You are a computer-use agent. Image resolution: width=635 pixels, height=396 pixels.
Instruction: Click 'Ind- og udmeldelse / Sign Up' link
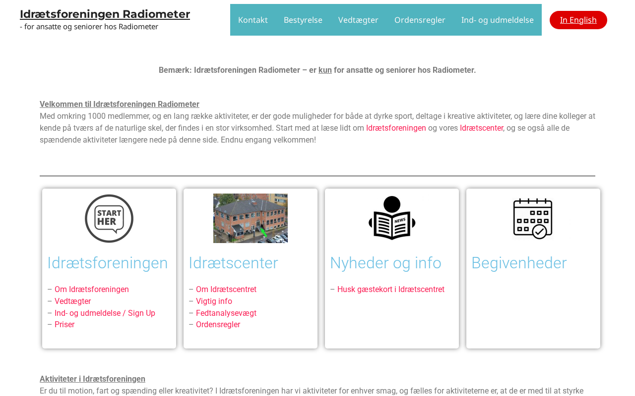[105, 313]
